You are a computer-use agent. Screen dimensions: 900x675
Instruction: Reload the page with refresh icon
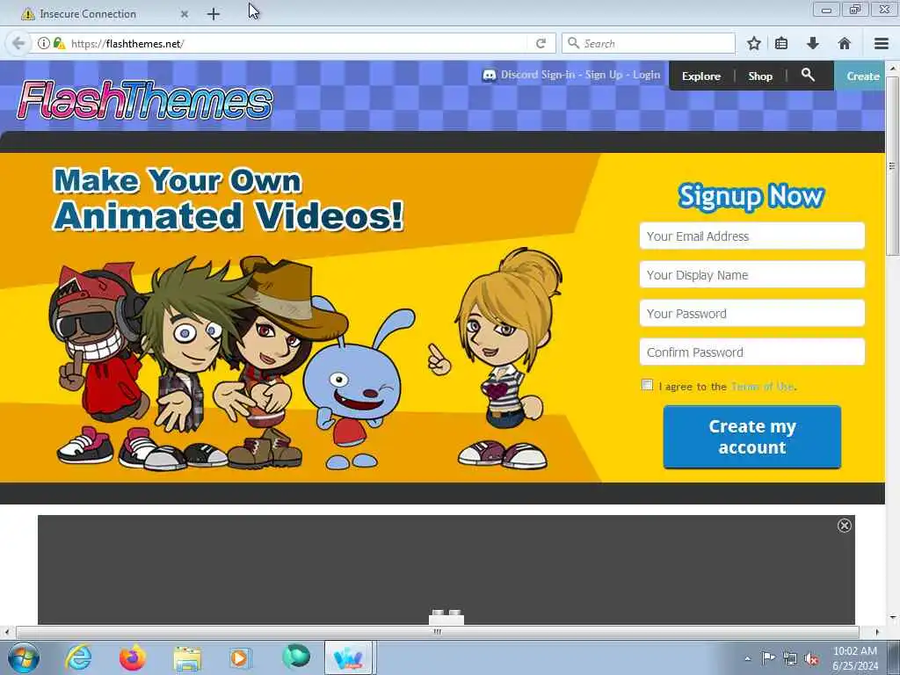point(541,44)
